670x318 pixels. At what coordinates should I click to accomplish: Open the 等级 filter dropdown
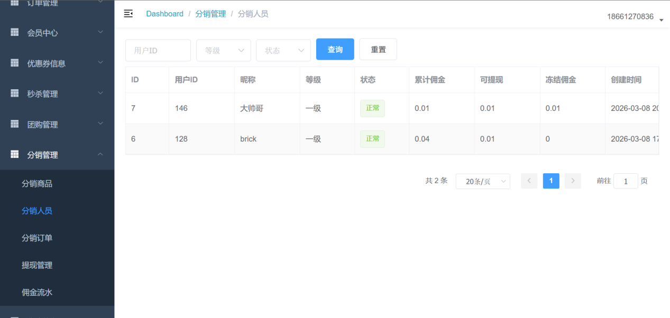click(x=223, y=50)
